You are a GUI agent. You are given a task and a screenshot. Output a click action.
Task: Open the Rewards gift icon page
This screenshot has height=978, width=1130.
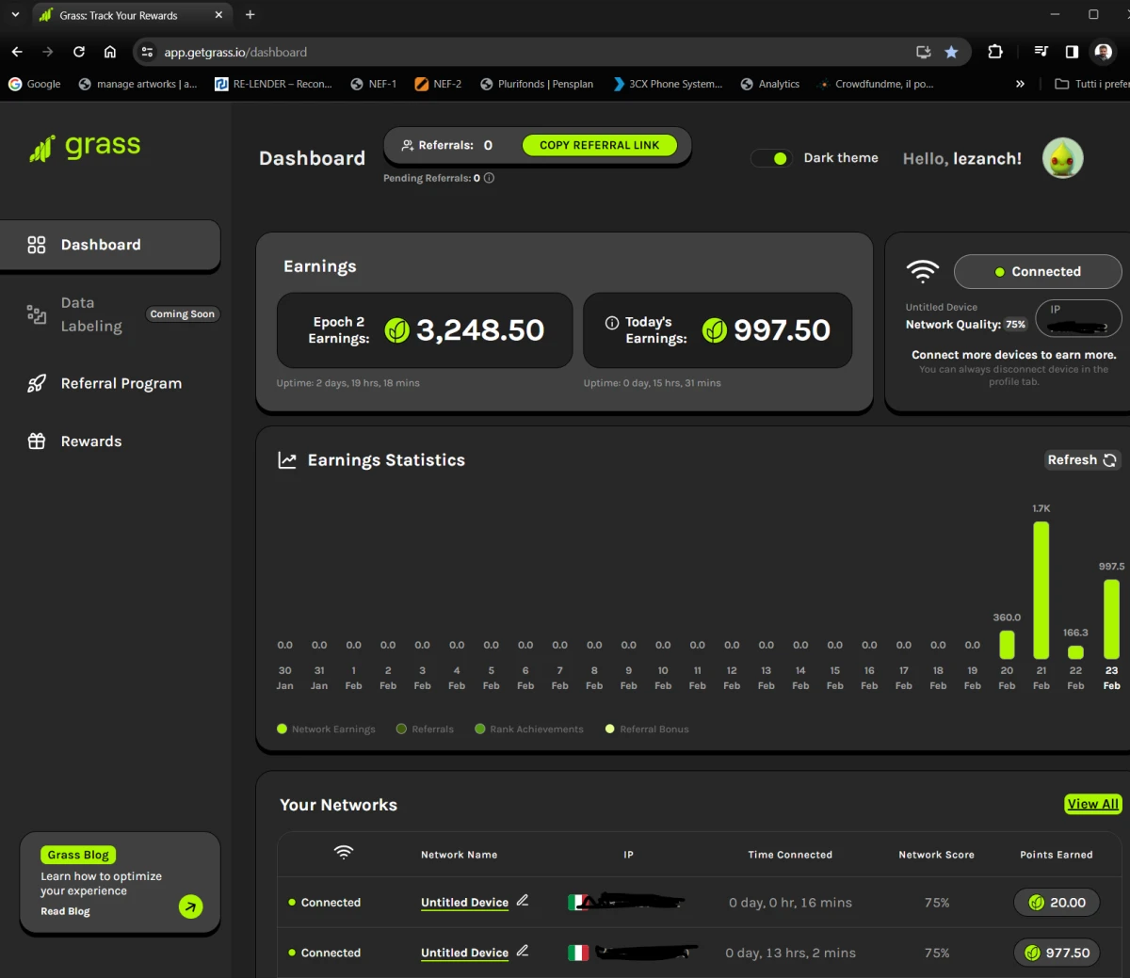point(37,441)
